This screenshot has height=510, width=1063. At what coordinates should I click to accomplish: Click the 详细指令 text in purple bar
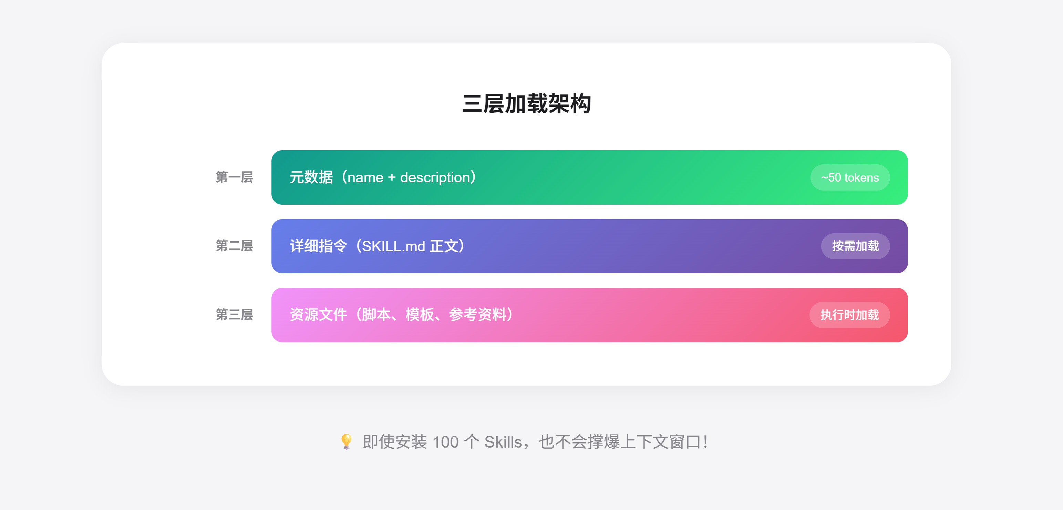point(318,246)
